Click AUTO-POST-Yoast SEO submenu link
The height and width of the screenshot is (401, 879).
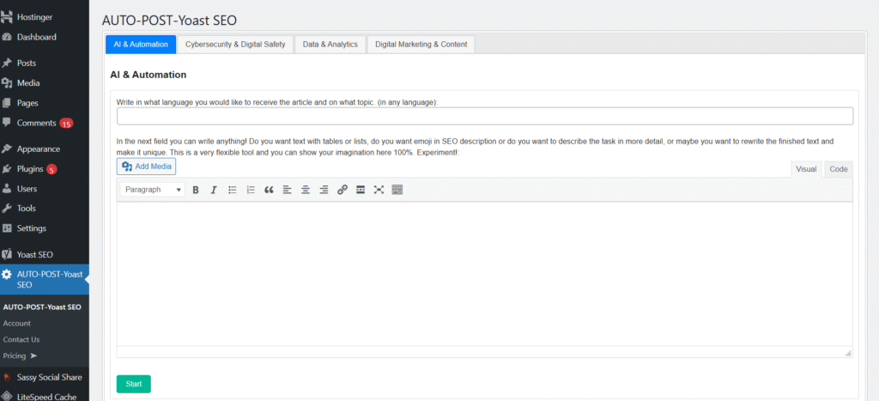[42, 307]
